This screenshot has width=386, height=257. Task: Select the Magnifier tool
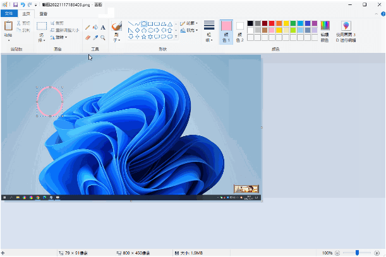103,38
